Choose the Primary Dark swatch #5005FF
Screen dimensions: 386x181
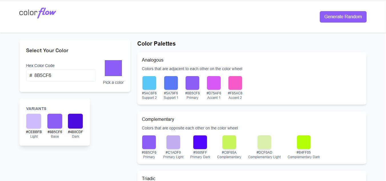point(200,142)
